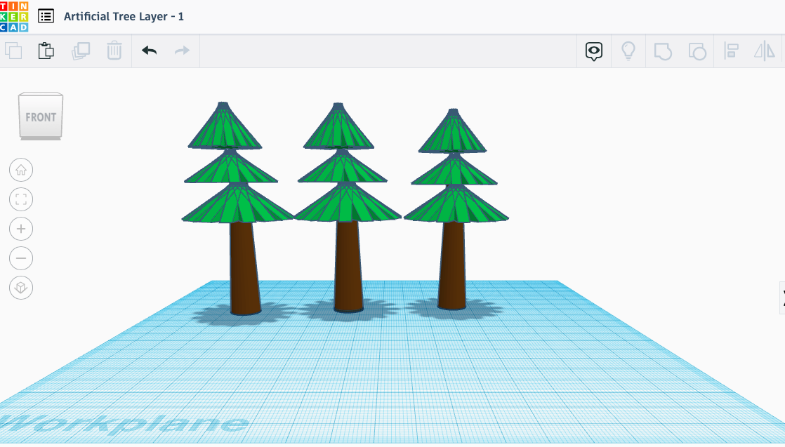This screenshot has height=447, width=785.
Task: Toggle the Show All lightbulb
Action: tap(628, 51)
